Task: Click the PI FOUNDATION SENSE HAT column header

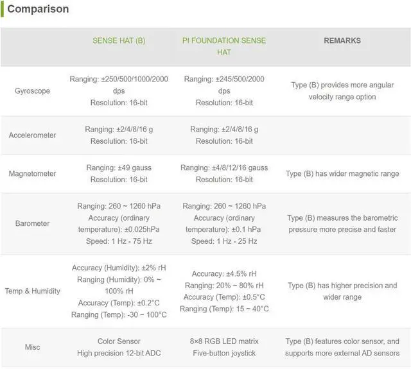Action: (x=224, y=46)
